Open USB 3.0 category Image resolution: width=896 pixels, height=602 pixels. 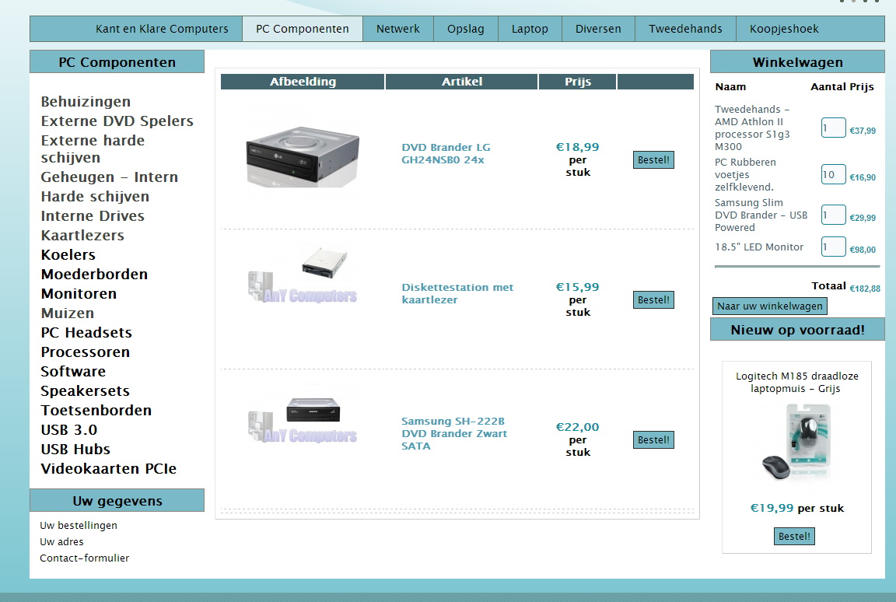tap(68, 429)
